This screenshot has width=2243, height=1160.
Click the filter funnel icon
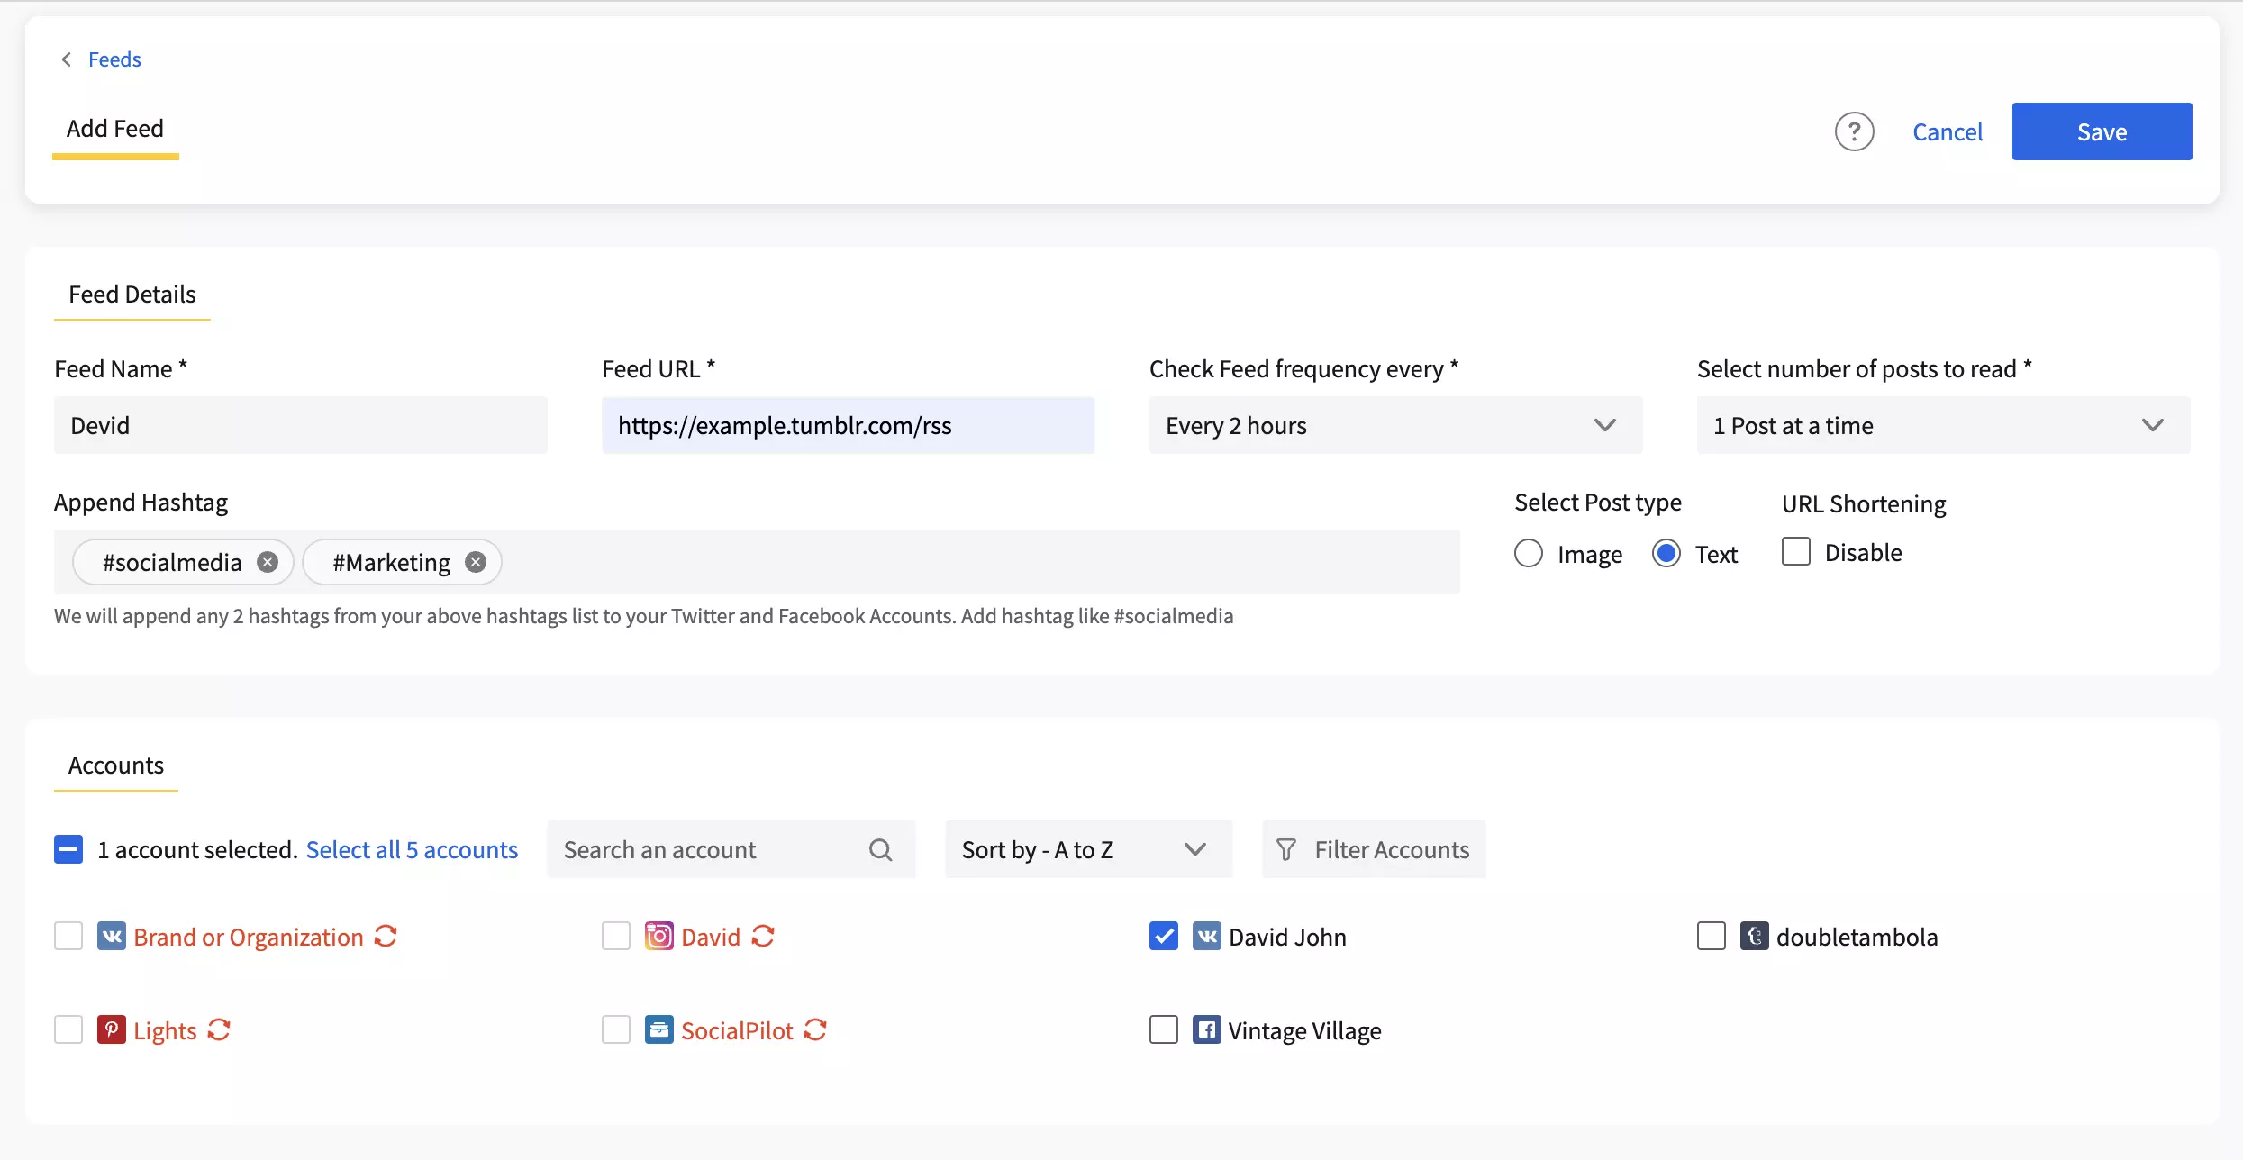(1286, 849)
